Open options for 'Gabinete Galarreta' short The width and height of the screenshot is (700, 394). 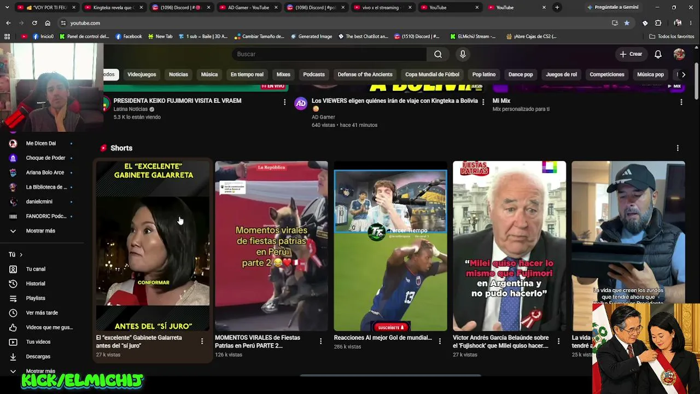click(202, 341)
